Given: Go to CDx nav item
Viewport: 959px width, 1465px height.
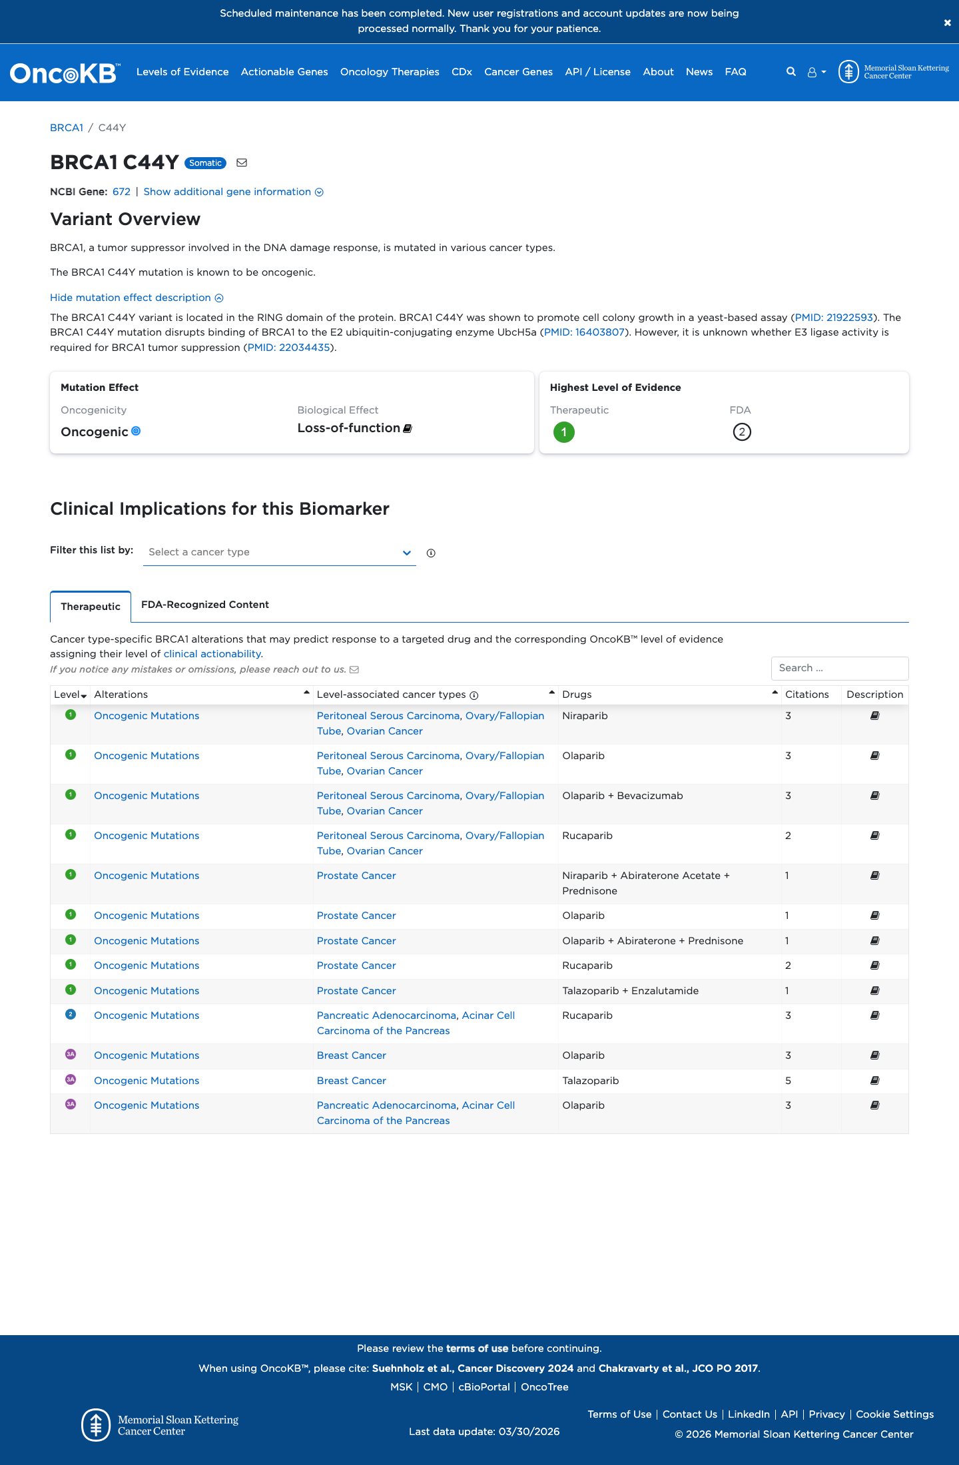Looking at the screenshot, I should pos(462,72).
